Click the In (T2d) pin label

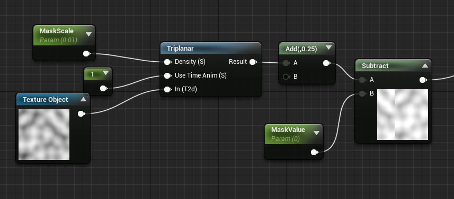coord(186,89)
